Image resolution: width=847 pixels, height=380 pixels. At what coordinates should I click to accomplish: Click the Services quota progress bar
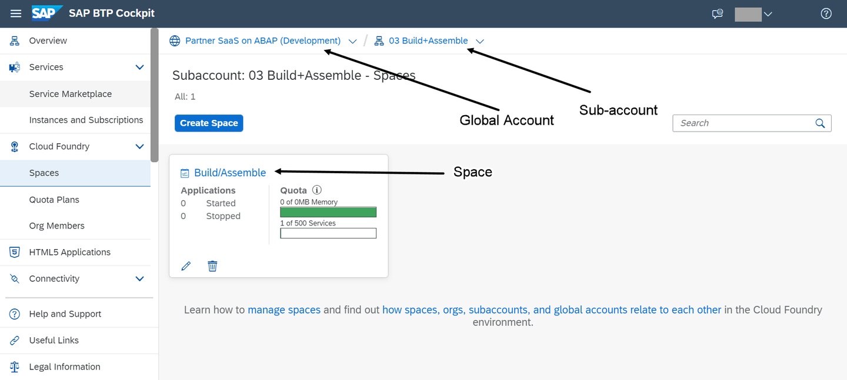point(328,233)
